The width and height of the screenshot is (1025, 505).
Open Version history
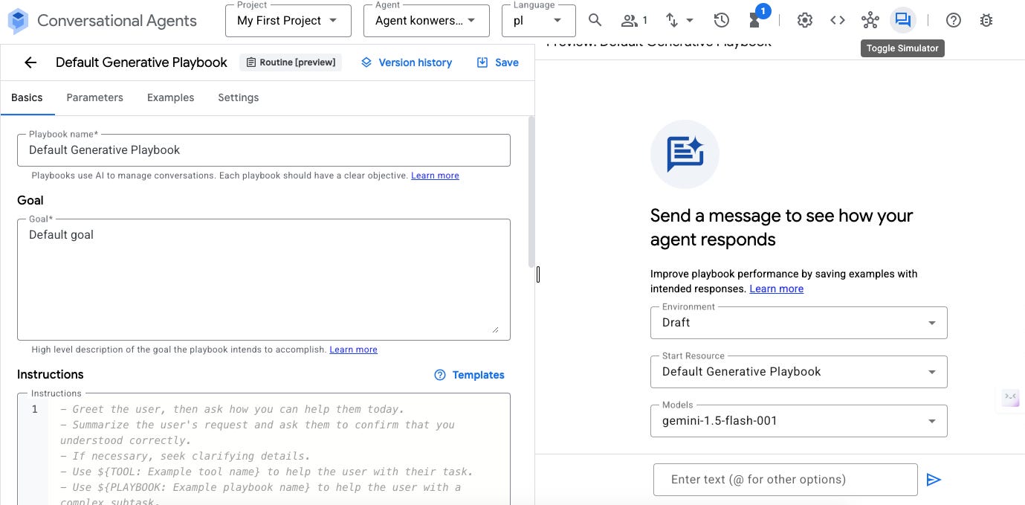coord(407,62)
